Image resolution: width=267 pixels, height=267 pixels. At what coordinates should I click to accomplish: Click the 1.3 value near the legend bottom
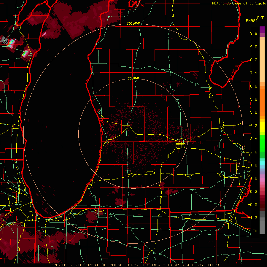[x=254, y=218]
